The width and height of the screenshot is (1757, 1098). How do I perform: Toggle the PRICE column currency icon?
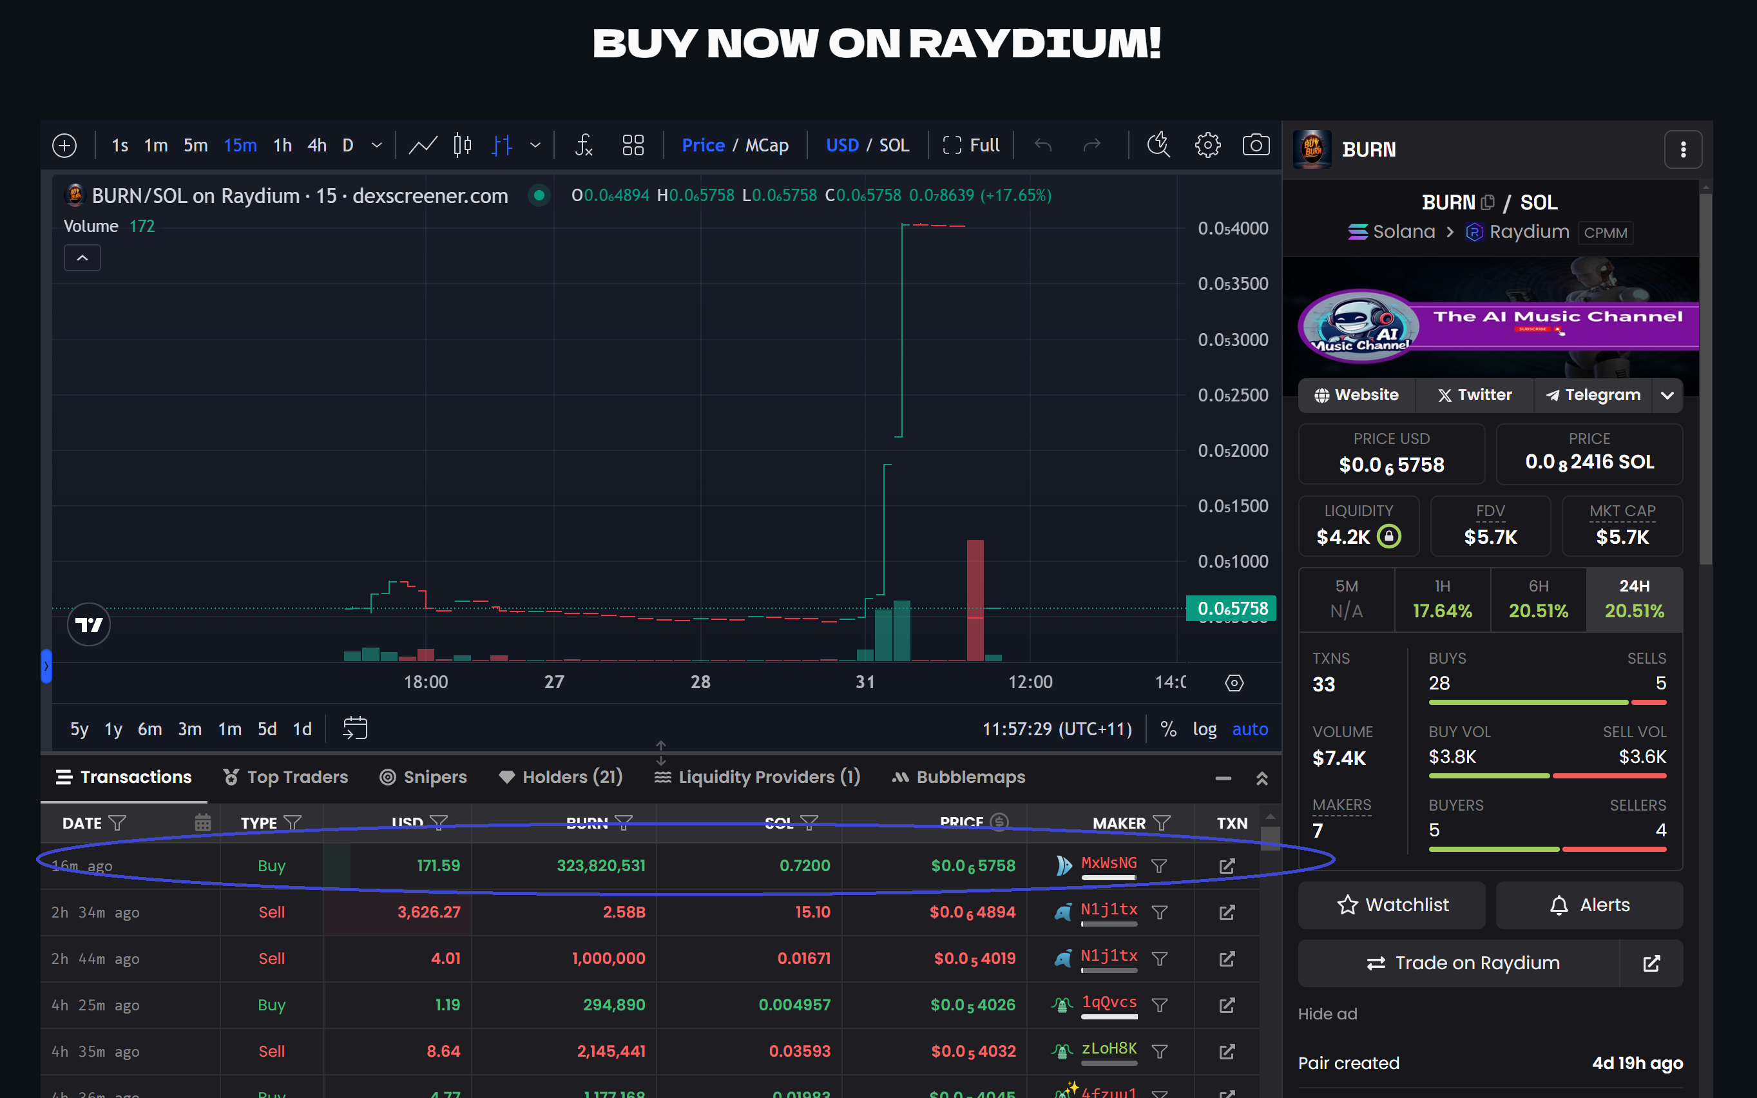pos(1000,822)
